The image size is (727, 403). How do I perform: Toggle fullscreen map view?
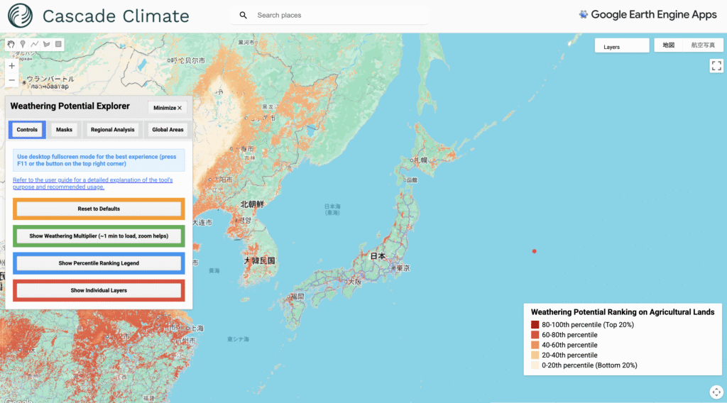pos(716,66)
